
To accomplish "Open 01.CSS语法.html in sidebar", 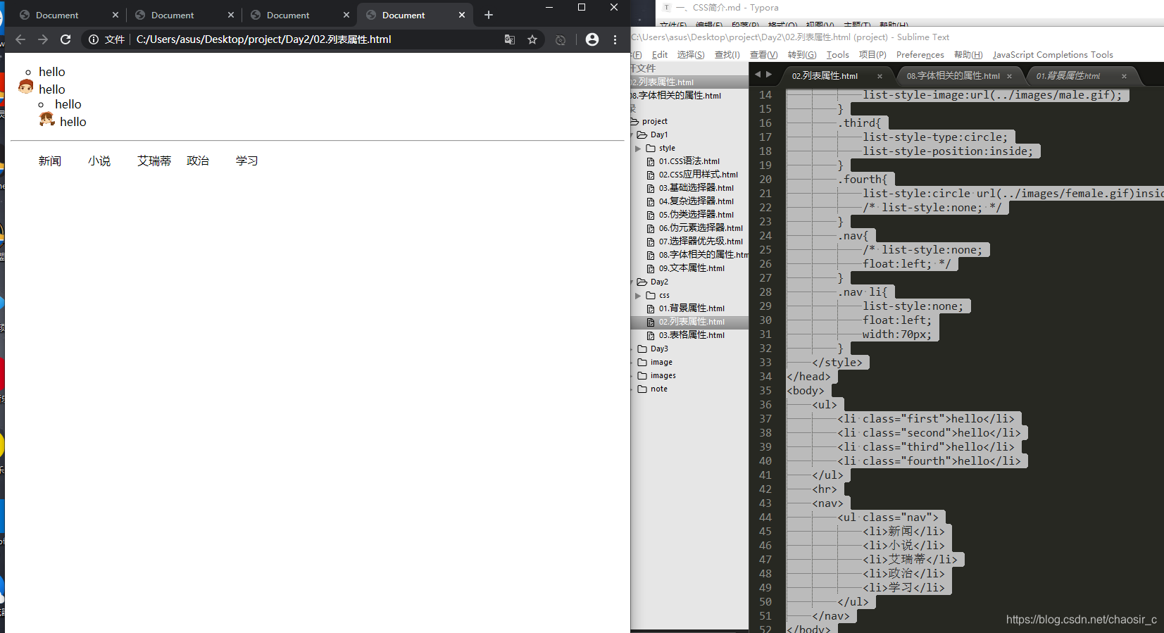I will click(689, 162).
